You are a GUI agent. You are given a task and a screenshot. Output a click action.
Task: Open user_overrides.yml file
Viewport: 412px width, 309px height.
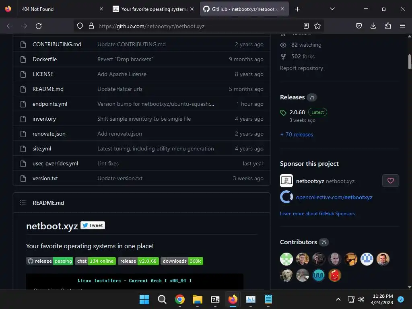coord(55,164)
